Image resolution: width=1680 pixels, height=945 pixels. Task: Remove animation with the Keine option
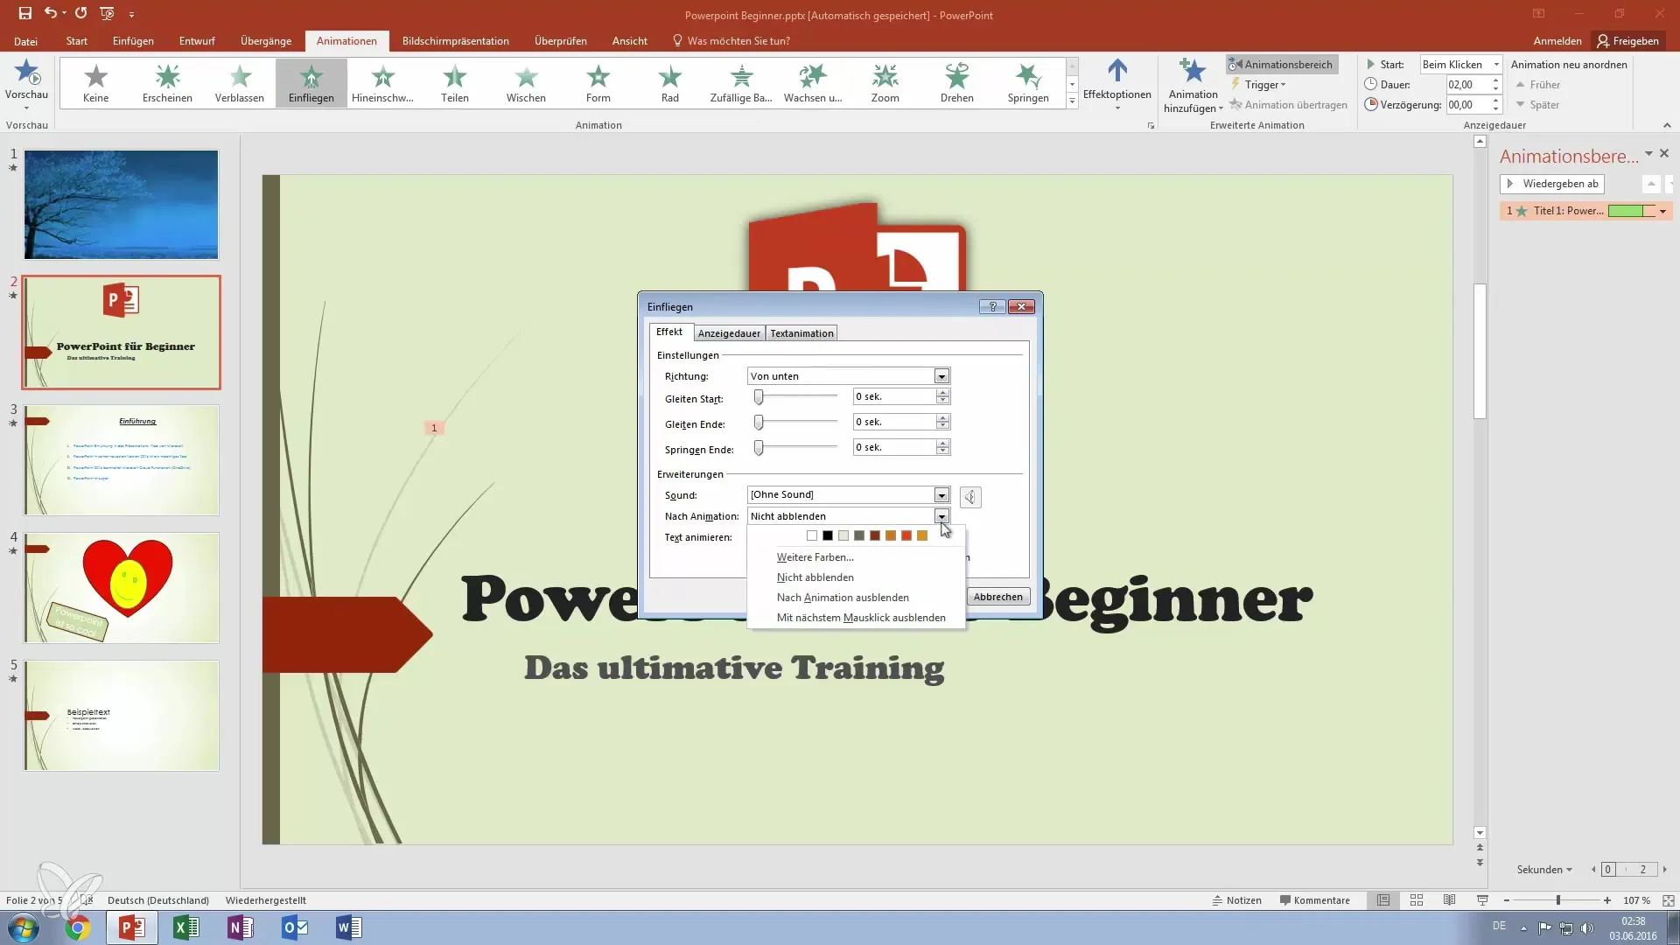tap(96, 83)
